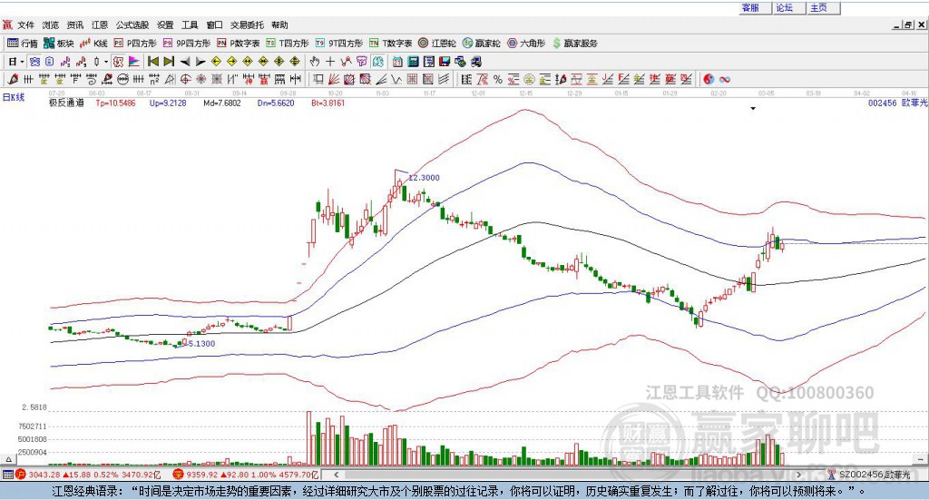Open 赢家服务 dollar-sign service
Screen dimensions: 929x500
pyautogui.click(x=575, y=44)
